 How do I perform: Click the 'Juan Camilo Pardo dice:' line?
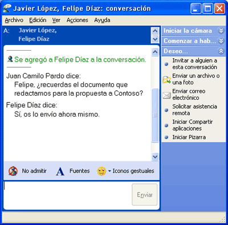point(44,76)
